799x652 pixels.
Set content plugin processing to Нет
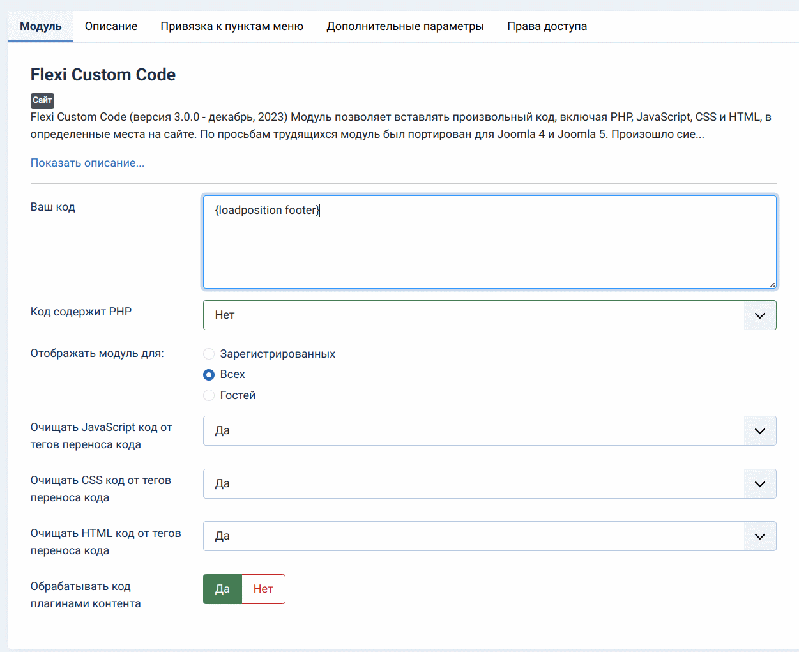tap(263, 589)
